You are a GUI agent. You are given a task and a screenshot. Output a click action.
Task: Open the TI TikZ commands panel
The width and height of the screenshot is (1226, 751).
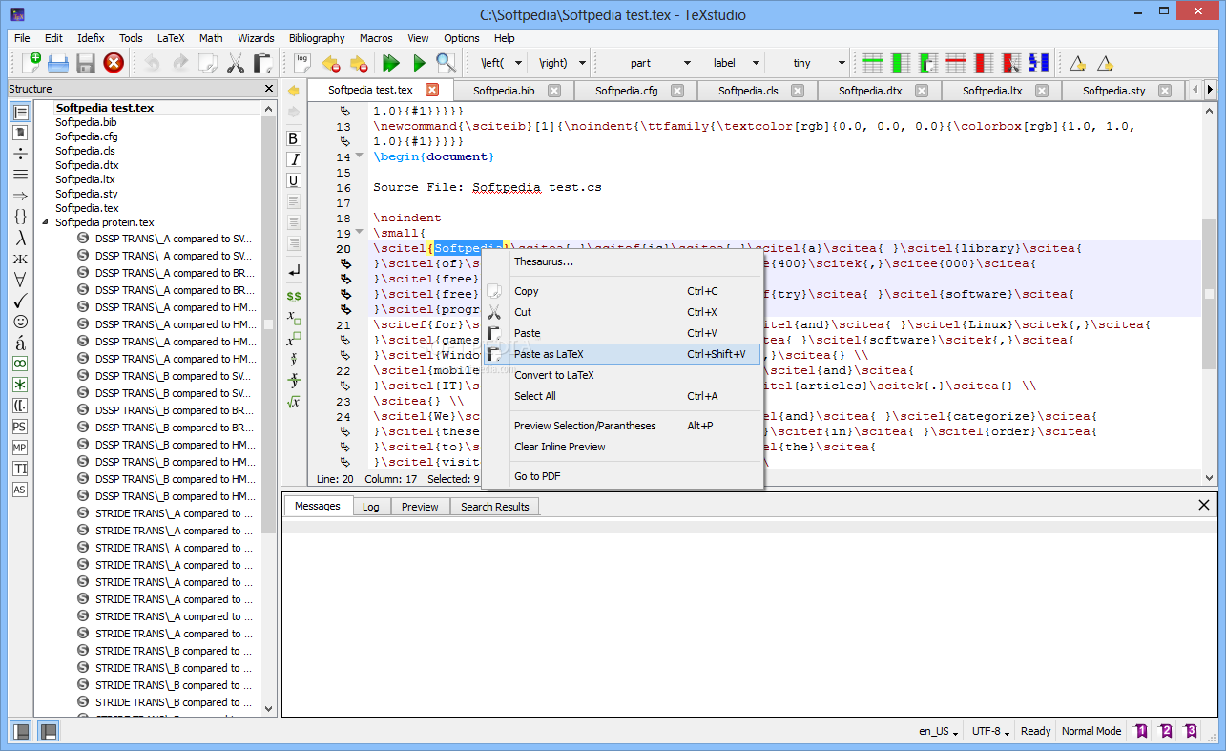click(20, 469)
